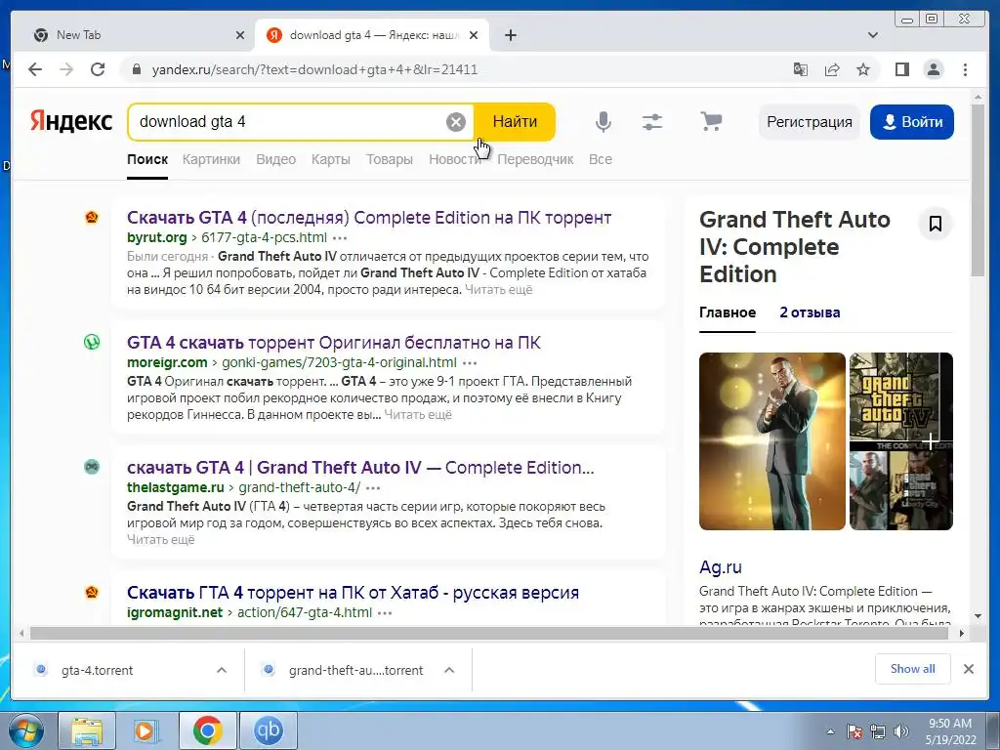Image resolution: width=1000 pixels, height=750 pixels.
Task: Open the Yandex shopping cart icon
Action: coord(711,120)
